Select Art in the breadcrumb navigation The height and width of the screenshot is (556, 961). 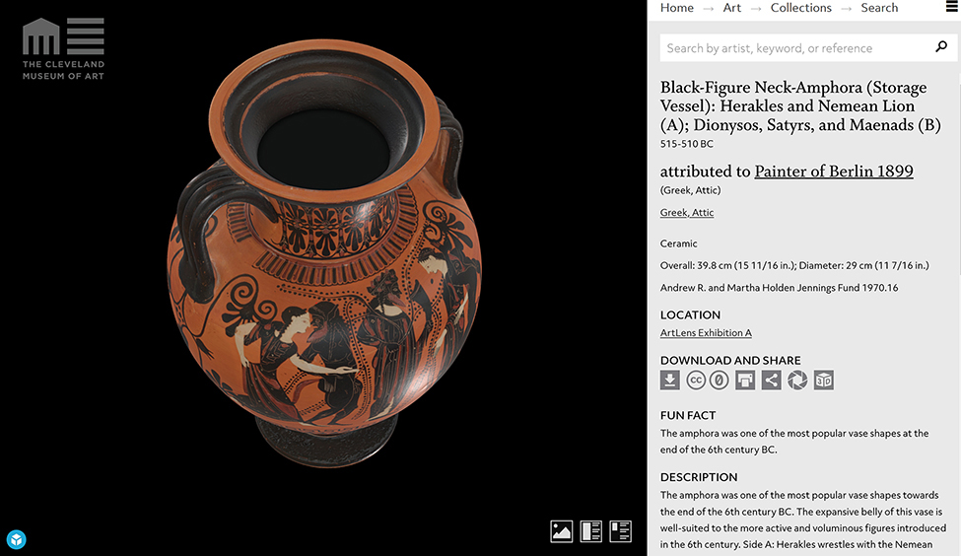[731, 8]
